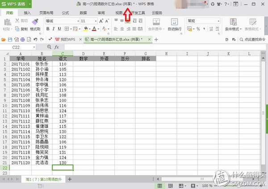268x189 pixels.
Task: Click the red font color A icon
Action: 94,29
